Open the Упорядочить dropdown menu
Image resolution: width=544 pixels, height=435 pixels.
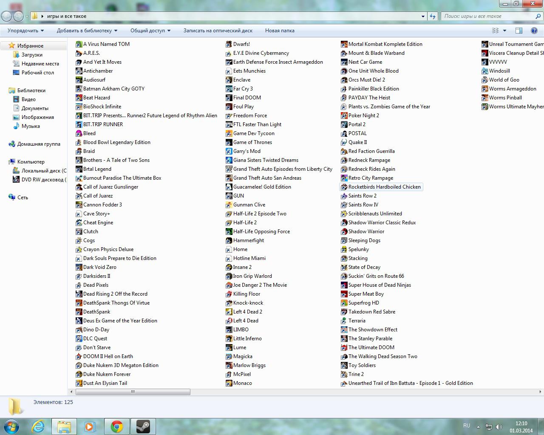(26, 31)
